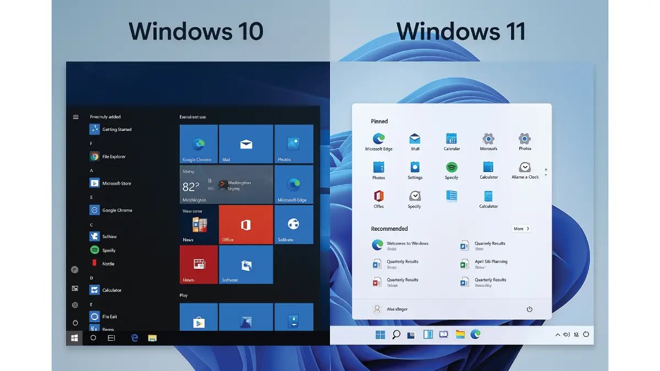Open the Nottle app entry
The height and width of the screenshot is (371, 660).
tap(102, 264)
